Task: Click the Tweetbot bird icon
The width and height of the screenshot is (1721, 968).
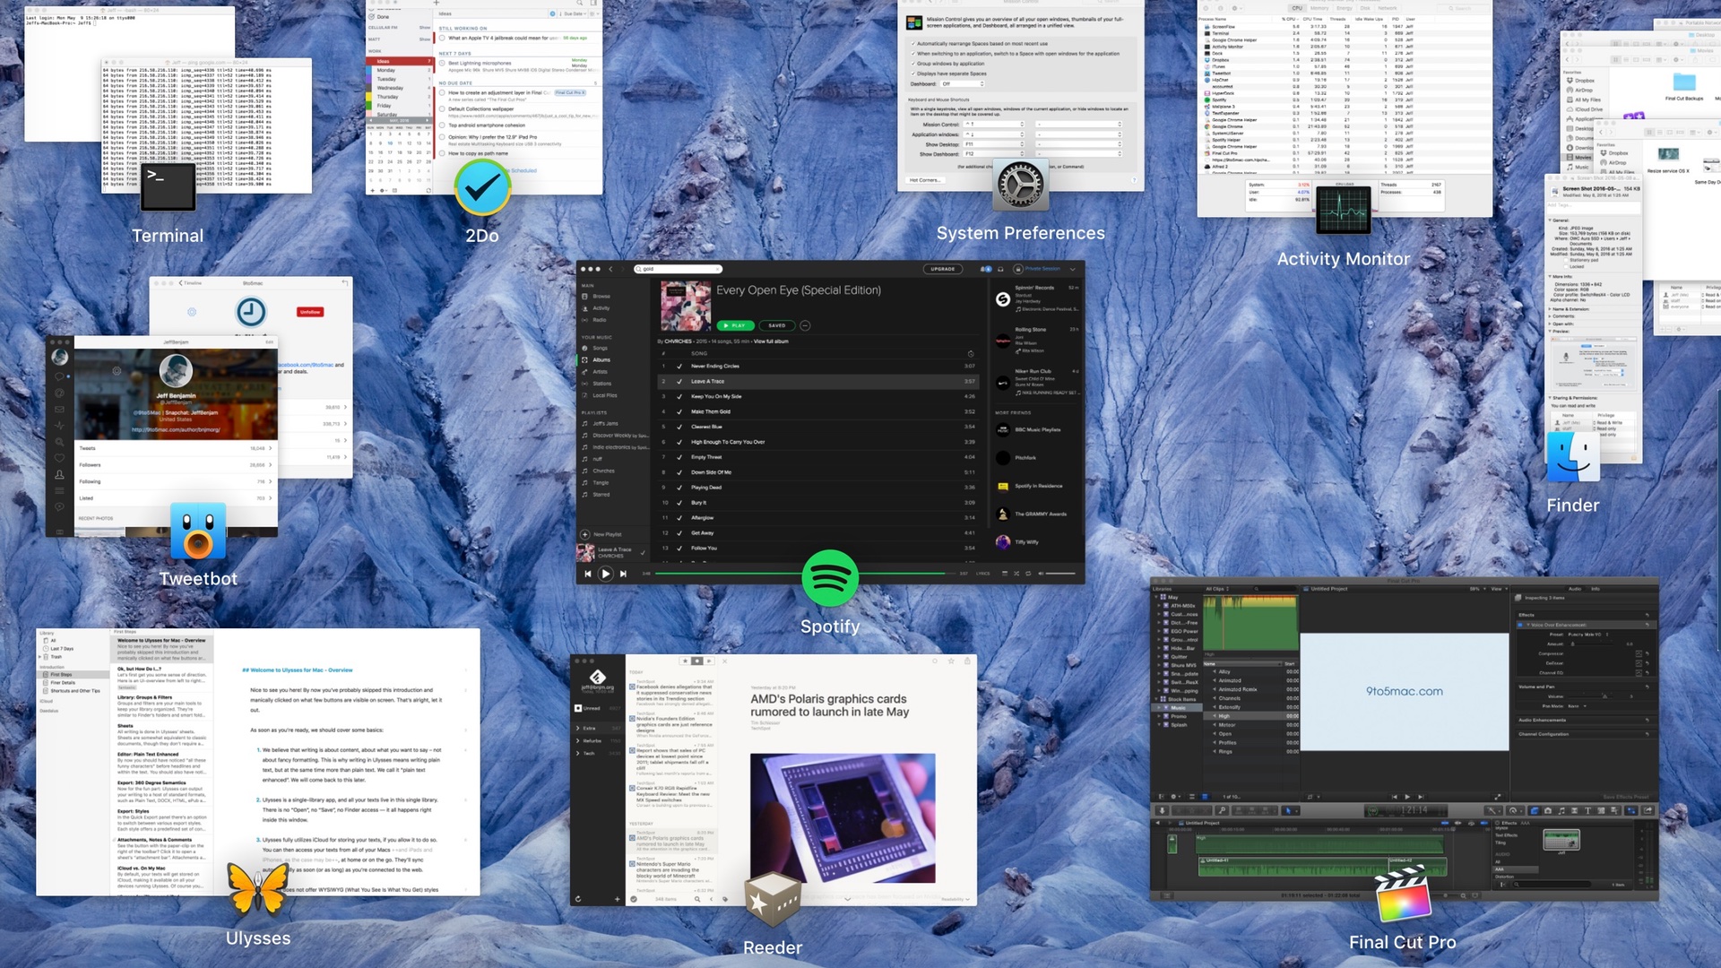Action: coord(198,532)
